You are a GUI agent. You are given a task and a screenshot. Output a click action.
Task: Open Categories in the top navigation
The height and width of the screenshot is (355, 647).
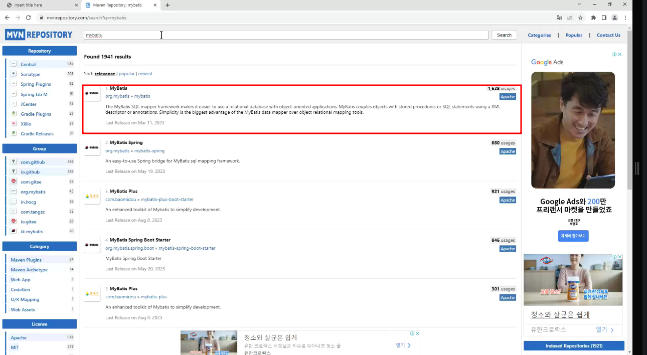pos(539,35)
